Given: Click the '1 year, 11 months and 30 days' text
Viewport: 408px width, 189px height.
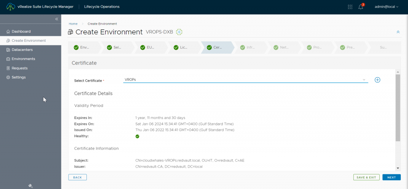Looking at the screenshot, I should 160,117.
